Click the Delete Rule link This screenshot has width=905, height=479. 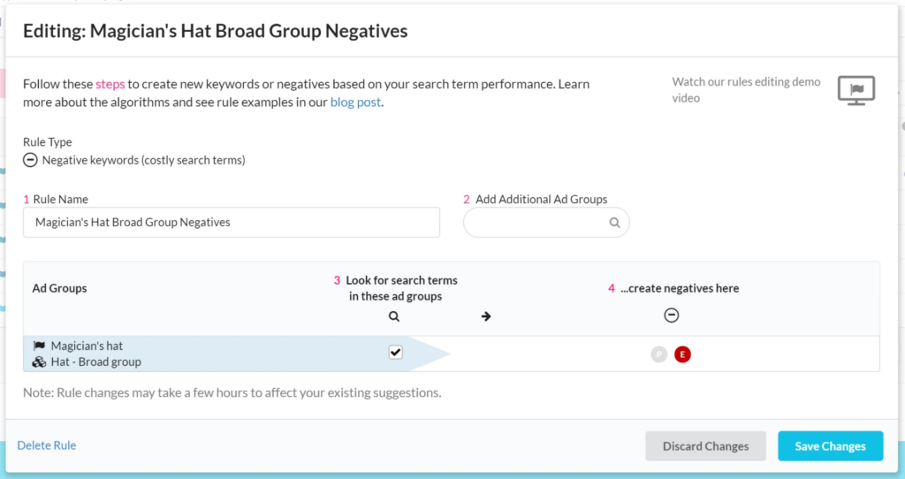pyautogui.click(x=47, y=445)
